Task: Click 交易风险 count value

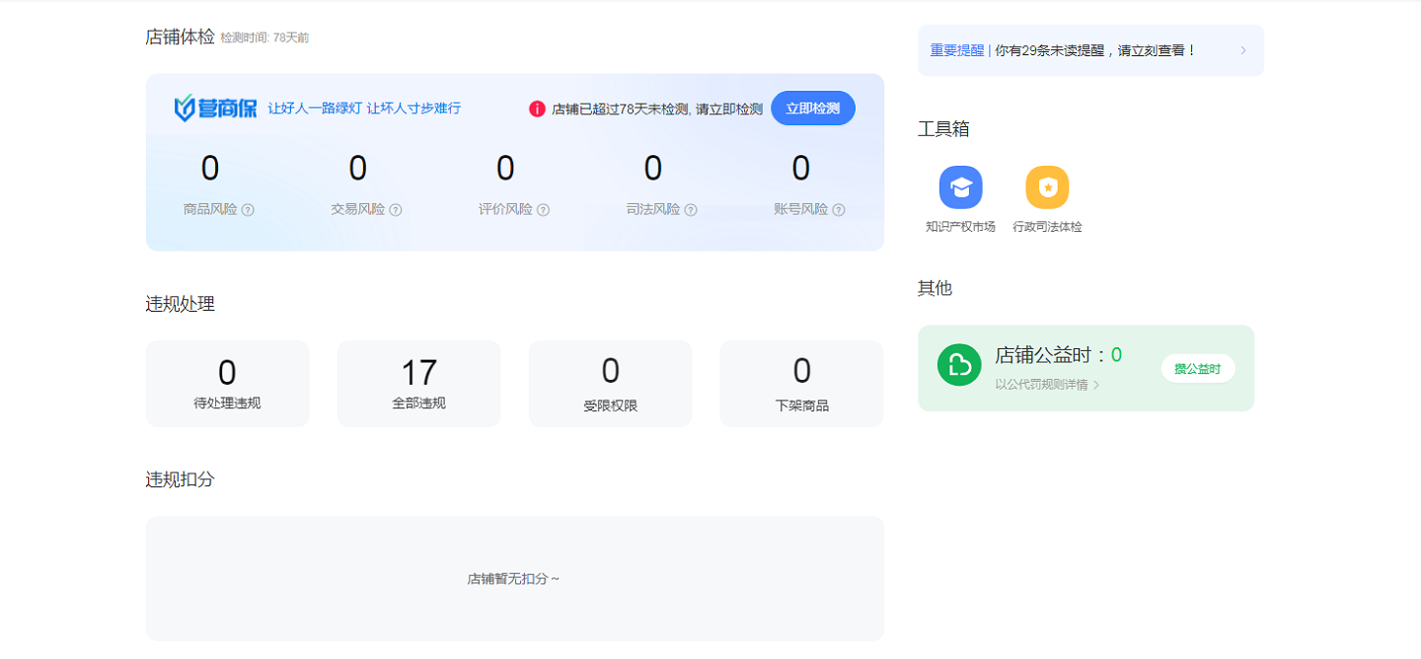Action: click(358, 169)
